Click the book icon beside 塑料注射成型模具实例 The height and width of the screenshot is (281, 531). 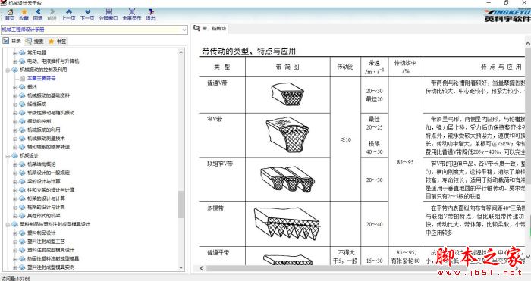22,267
